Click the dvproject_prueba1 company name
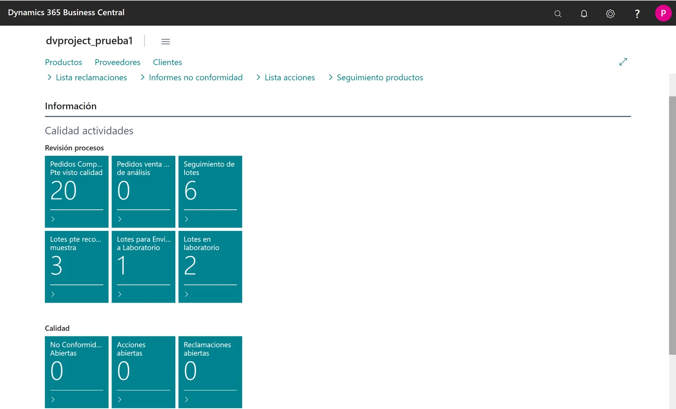 pos(89,41)
